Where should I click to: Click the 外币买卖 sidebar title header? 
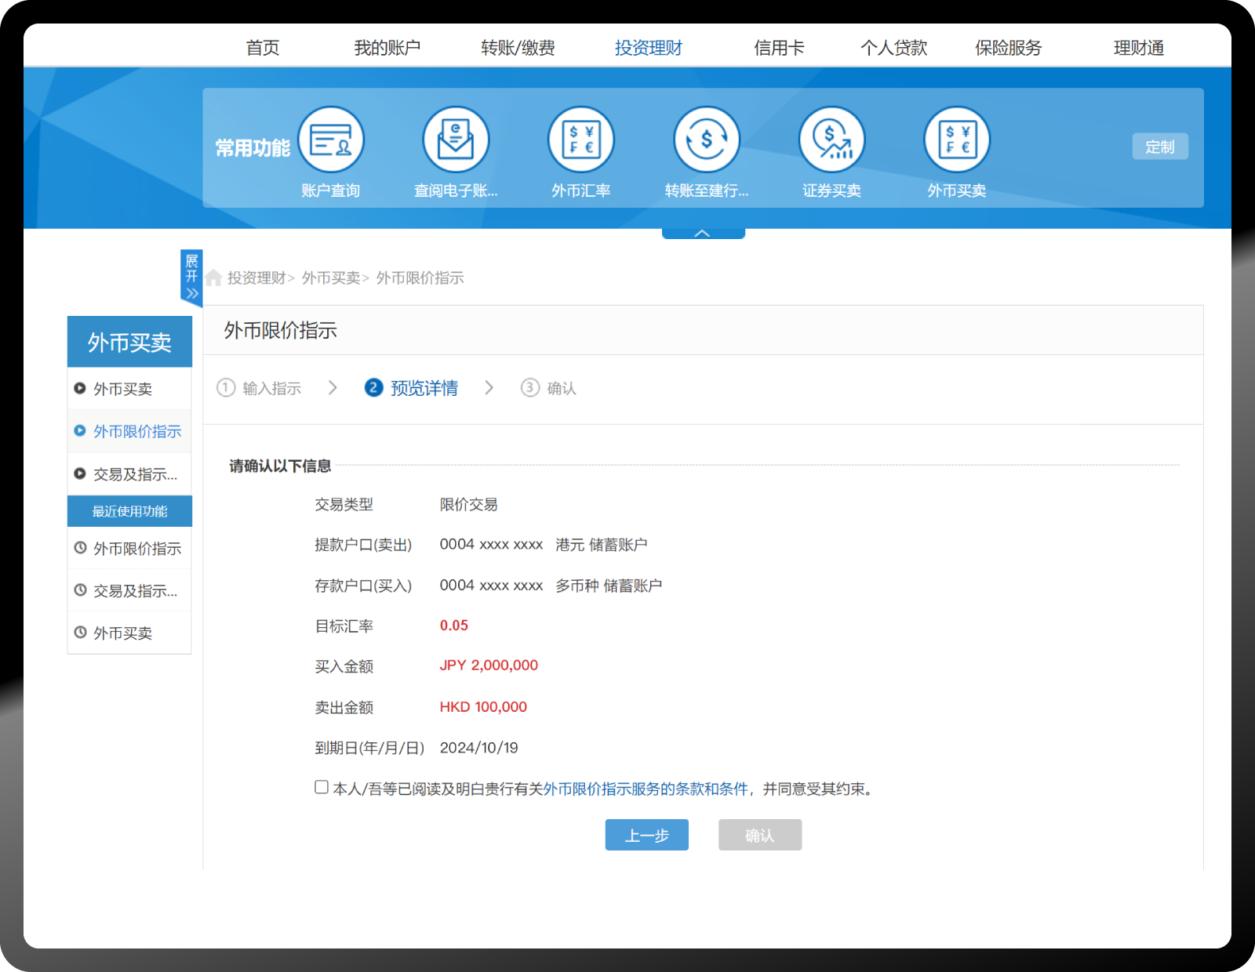[129, 342]
